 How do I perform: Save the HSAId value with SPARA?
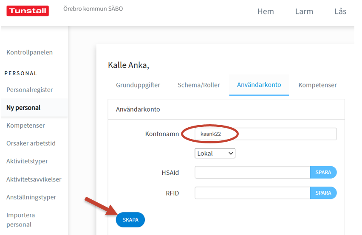(323, 172)
